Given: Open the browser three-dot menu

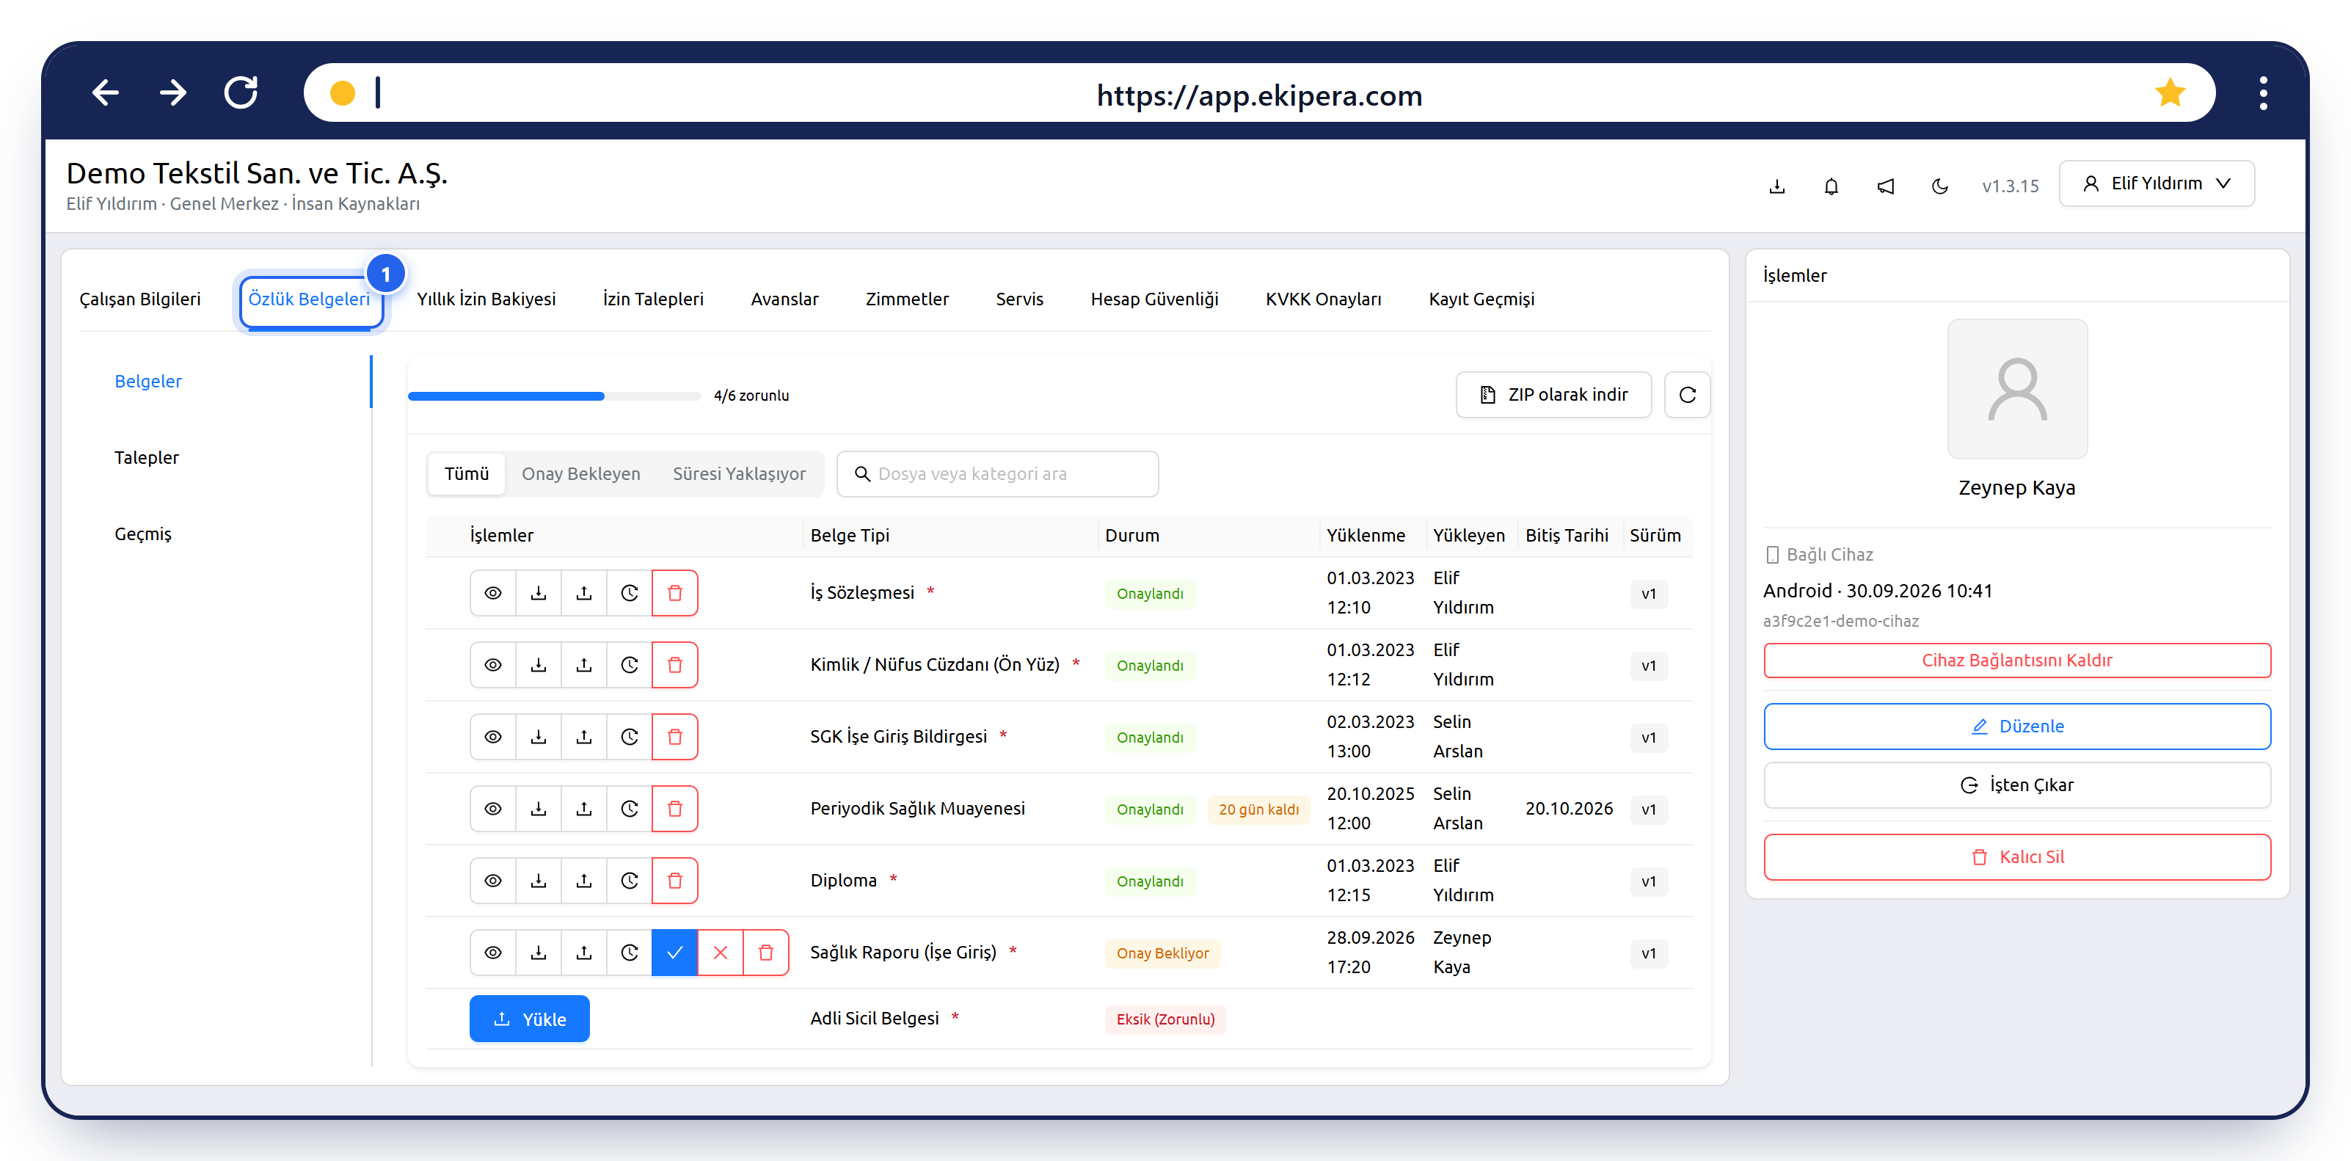Looking at the screenshot, I should coord(2264,93).
